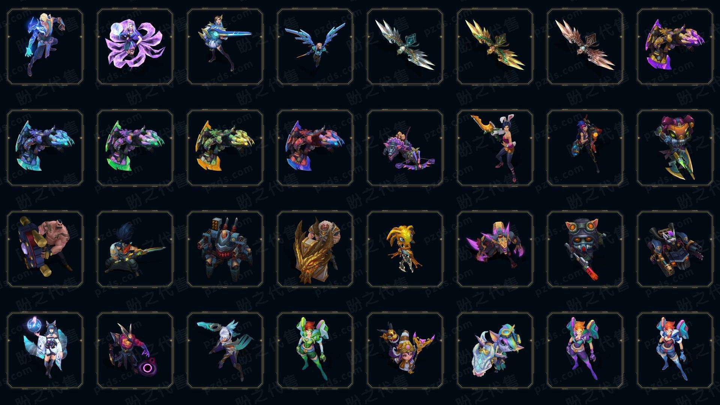
Task: Select the red-blue dragon crossbow mount
Action: coord(315,148)
